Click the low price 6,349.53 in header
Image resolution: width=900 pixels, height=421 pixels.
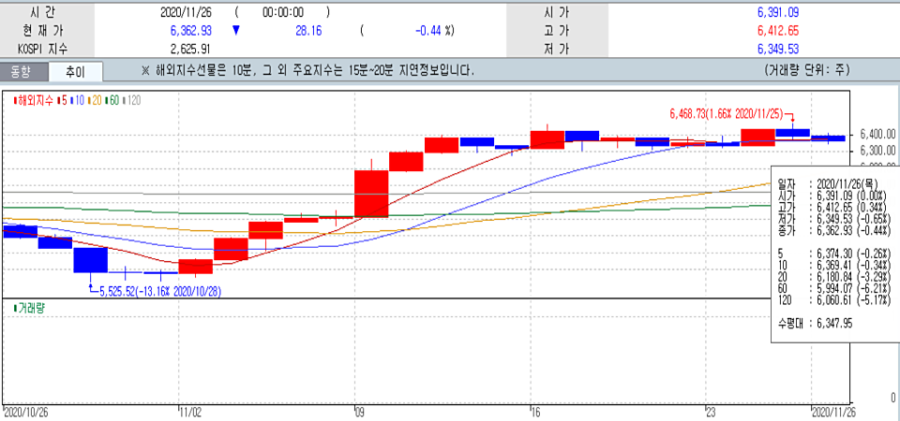click(778, 50)
